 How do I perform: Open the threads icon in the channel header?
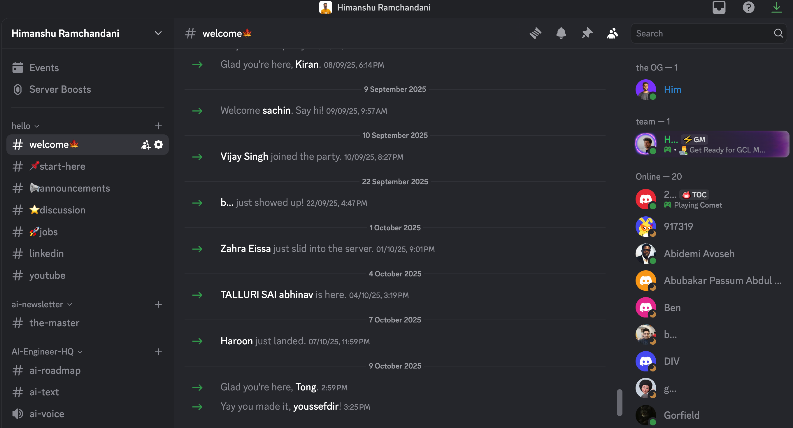[x=535, y=33]
